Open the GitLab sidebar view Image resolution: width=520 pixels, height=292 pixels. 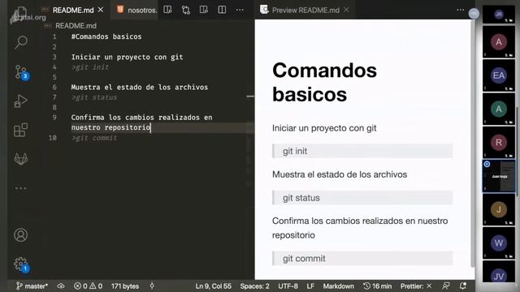21,159
